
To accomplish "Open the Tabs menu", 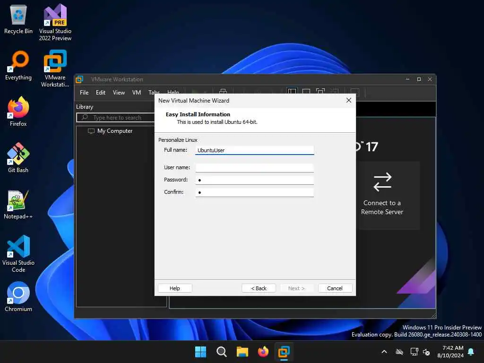I will tap(154, 93).
